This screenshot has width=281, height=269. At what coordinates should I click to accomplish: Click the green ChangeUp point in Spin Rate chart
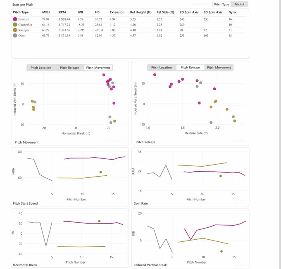pos(221,176)
